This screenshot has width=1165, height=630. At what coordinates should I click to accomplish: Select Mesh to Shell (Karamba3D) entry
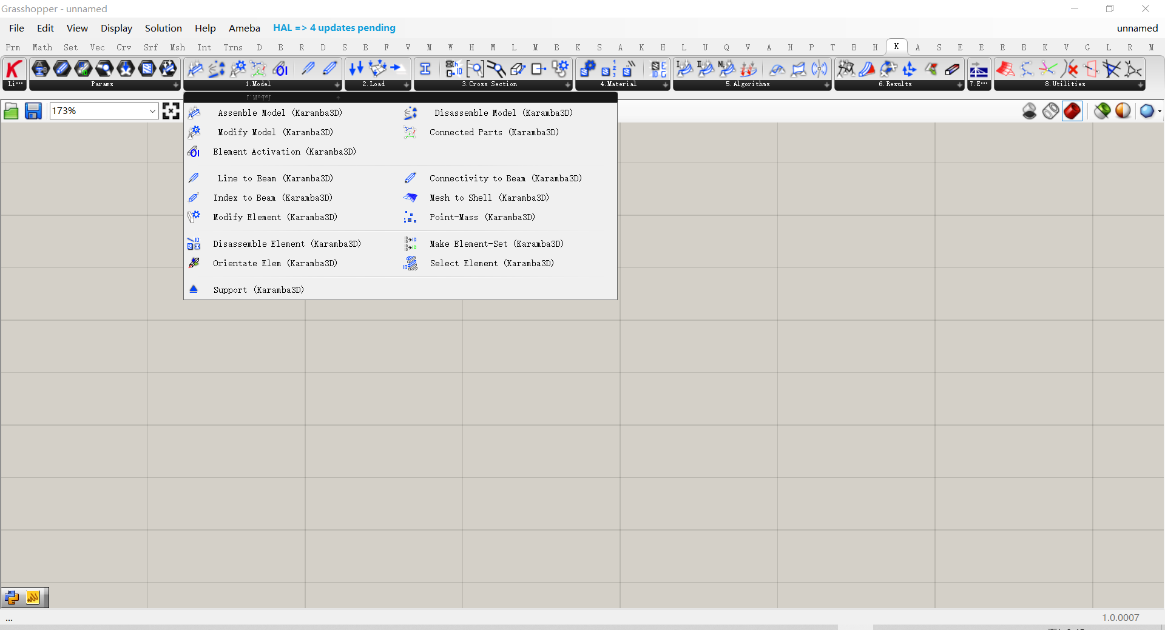[x=489, y=198]
